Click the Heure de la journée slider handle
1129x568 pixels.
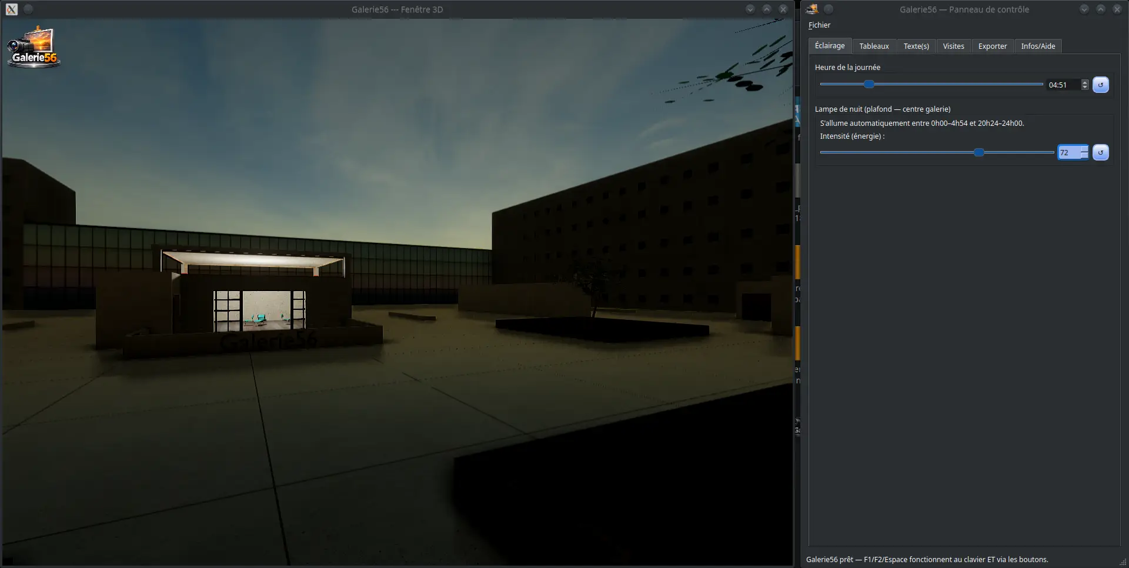(x=869, y=84)
